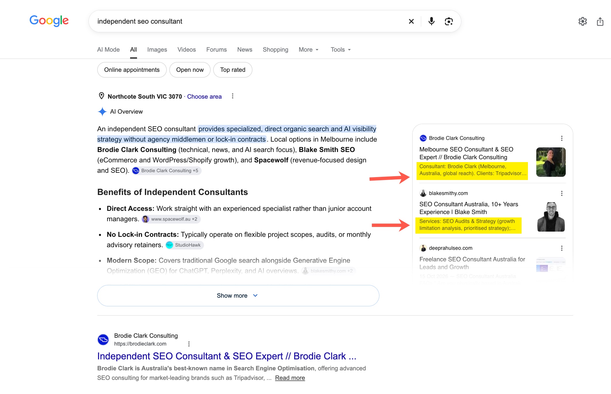Open Independent SEO Consultant & SEO Expert result

point(227,356)
